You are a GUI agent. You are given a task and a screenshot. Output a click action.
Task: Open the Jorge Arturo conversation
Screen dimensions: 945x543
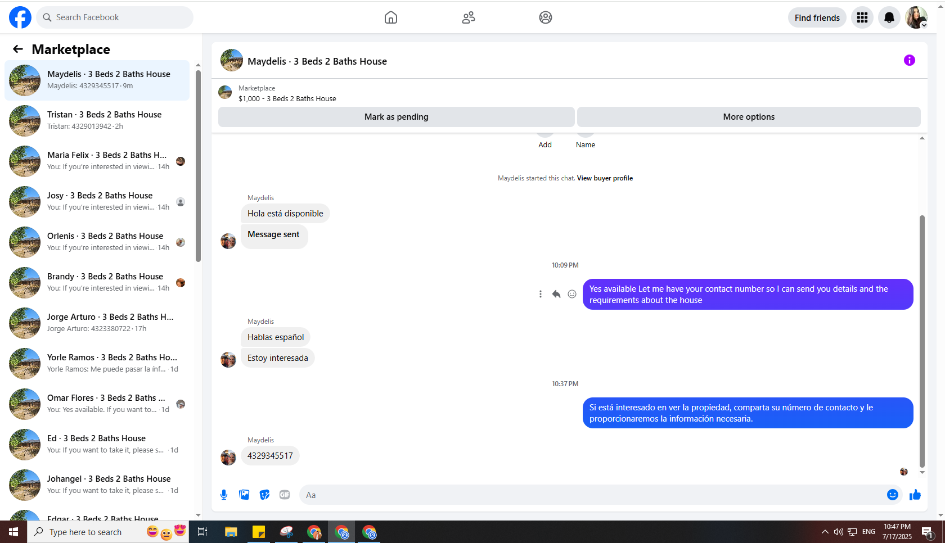(97, 323)
